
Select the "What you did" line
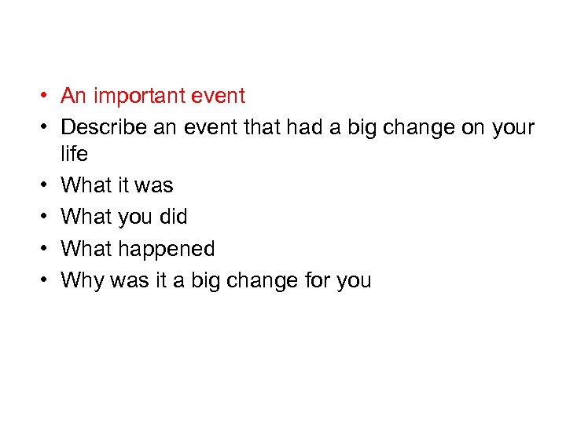(124, 217)
